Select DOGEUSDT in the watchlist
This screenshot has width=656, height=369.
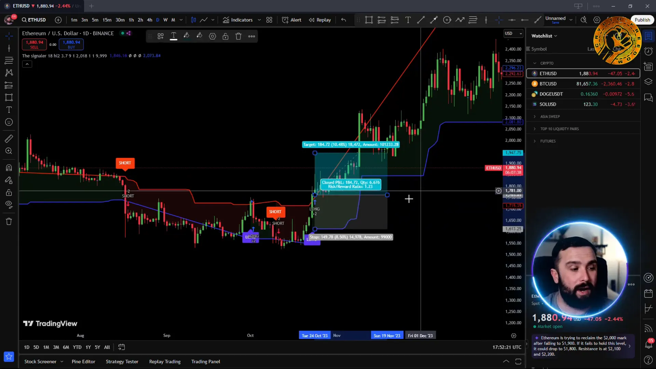(x=583, y=94)
